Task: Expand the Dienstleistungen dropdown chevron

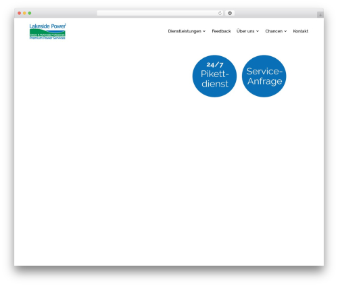Action: coord(204,31)
